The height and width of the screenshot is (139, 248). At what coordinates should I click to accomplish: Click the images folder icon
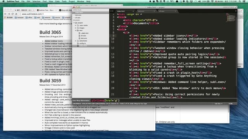pyautogui.click(x=78, y=28)
